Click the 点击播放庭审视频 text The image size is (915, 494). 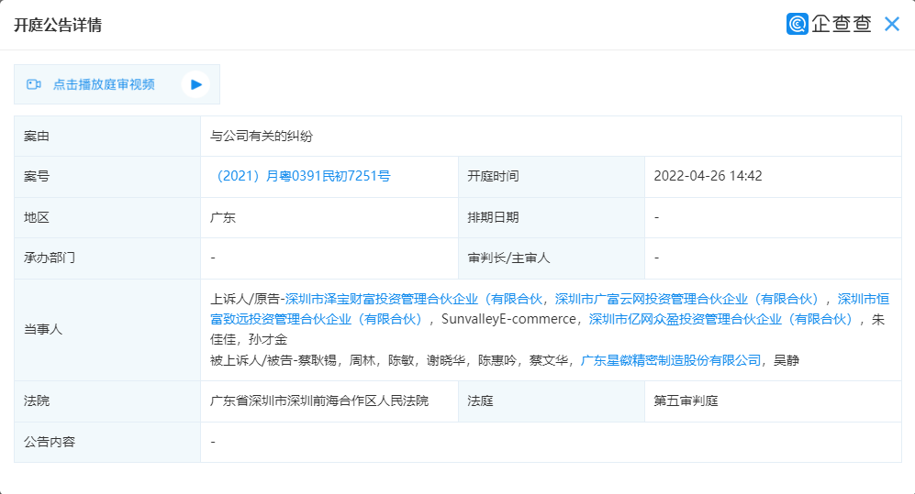(x=104, y=84)
